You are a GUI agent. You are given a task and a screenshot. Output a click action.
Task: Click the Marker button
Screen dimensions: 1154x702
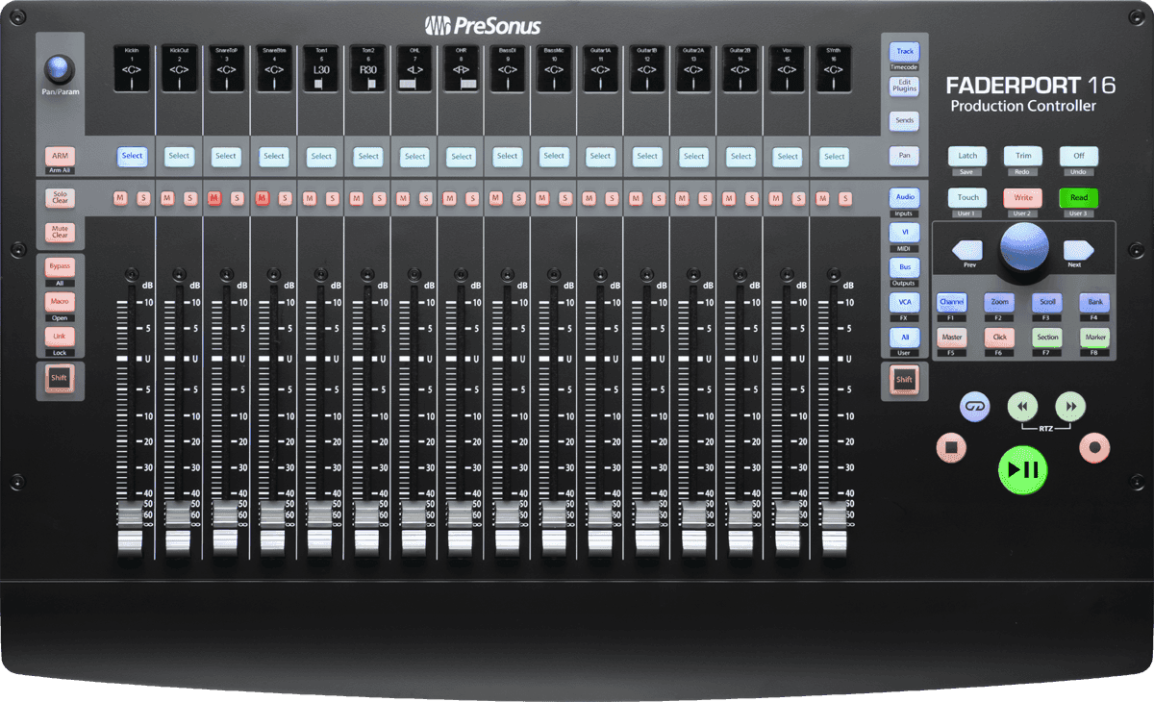tap(1094, 338)
